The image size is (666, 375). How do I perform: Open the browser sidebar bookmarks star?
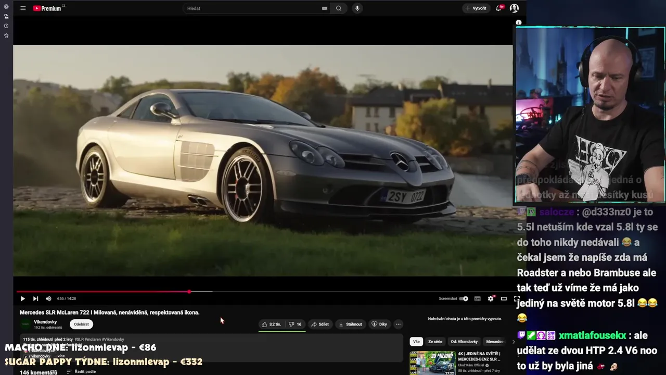(x=6, y=35)
